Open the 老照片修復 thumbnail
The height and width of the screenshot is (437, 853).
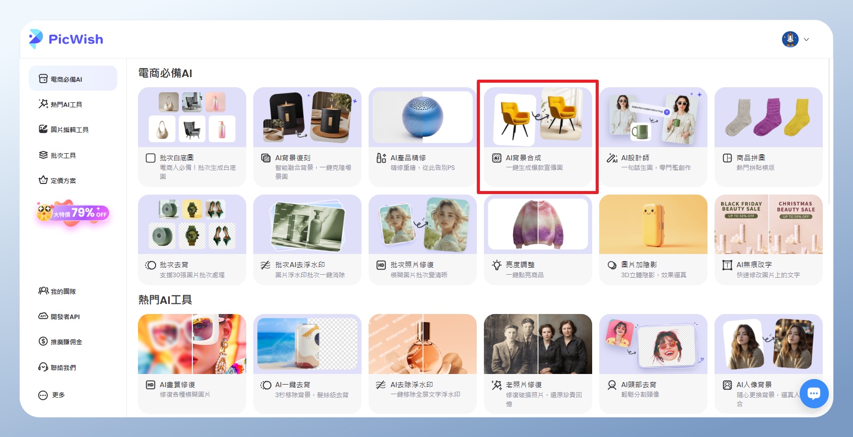(x=537, y=344)
